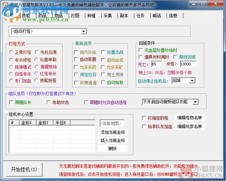This screenshot has height=181, width=226.
Task: Click the 删除 button
Action: pyautogui.click(x=113, y=148)
